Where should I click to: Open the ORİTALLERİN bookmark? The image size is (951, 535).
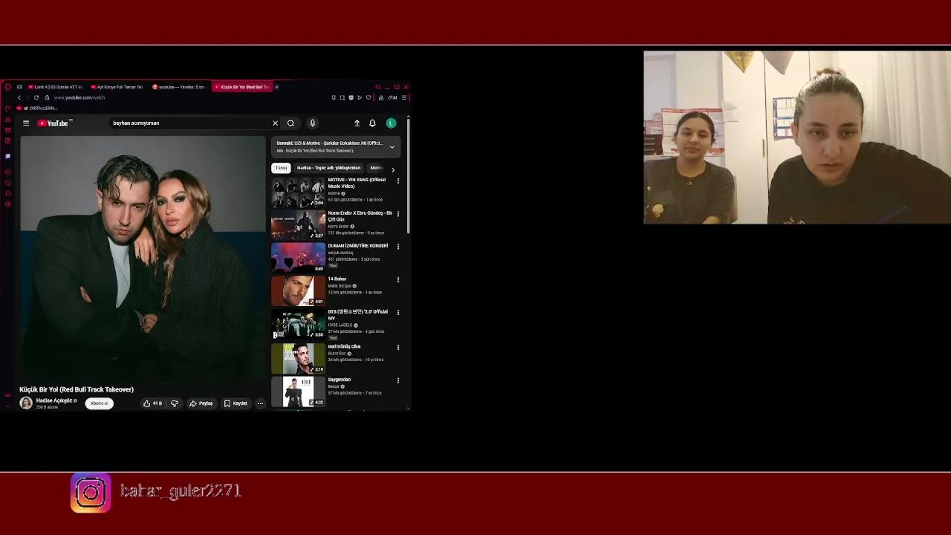point(37,108)
